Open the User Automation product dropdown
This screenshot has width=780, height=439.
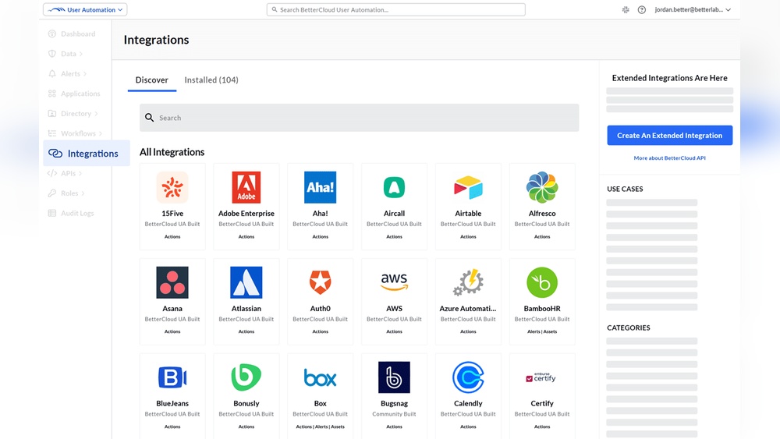85,9
